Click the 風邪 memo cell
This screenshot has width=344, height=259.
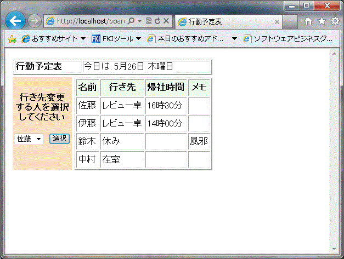[199, 142]
